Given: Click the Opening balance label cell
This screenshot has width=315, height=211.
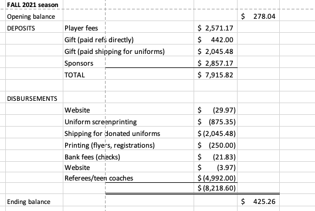Looking at the screenshot, I should point(34,16).
